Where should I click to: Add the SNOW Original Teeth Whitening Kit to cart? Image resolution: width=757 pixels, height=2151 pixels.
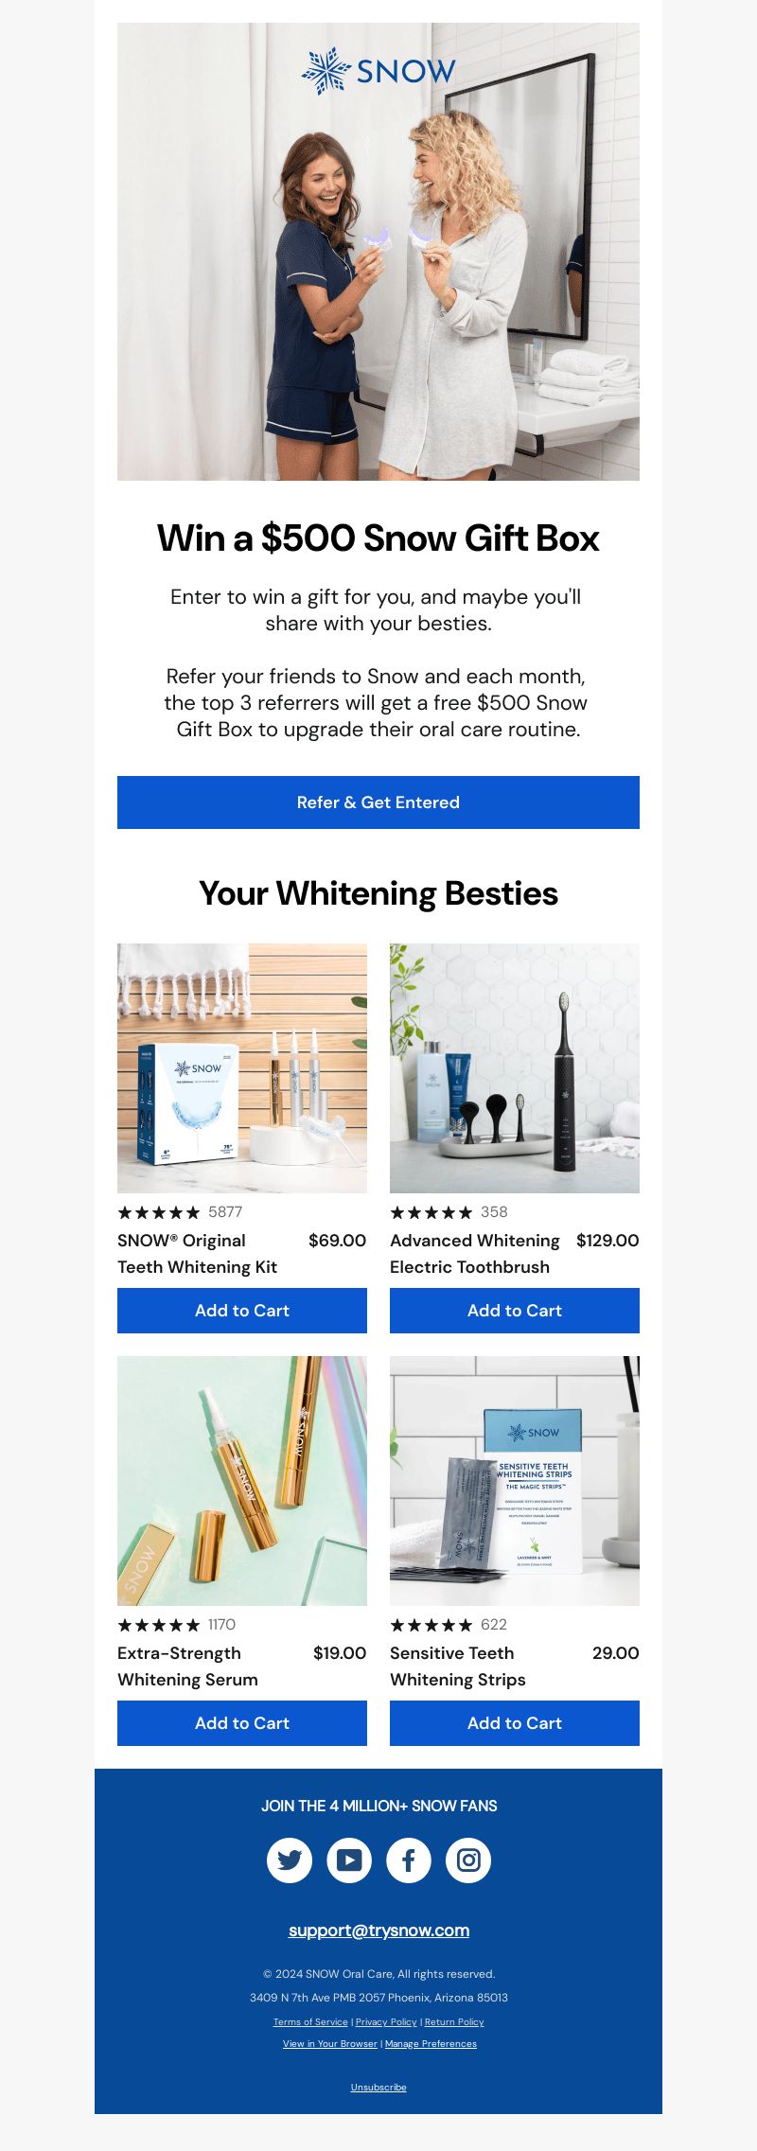[242, 1311]
